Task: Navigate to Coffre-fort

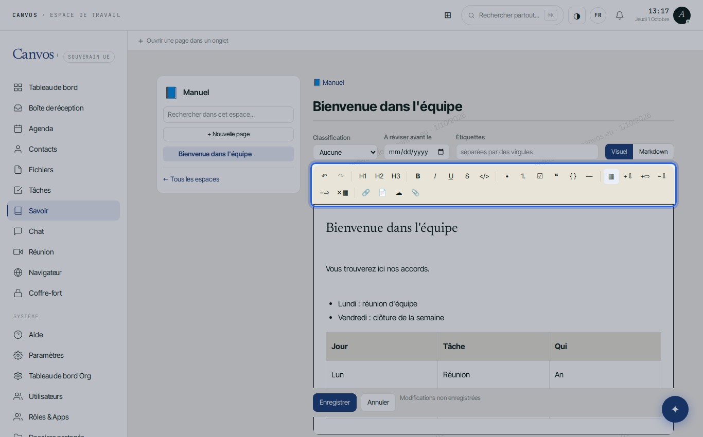Action: pyautogui.click(x=64, y=293)
